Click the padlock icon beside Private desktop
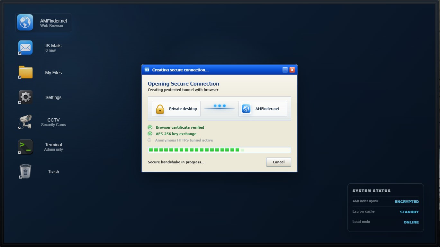This screenshot has height=247, width=440. click(x=160, y=109)
